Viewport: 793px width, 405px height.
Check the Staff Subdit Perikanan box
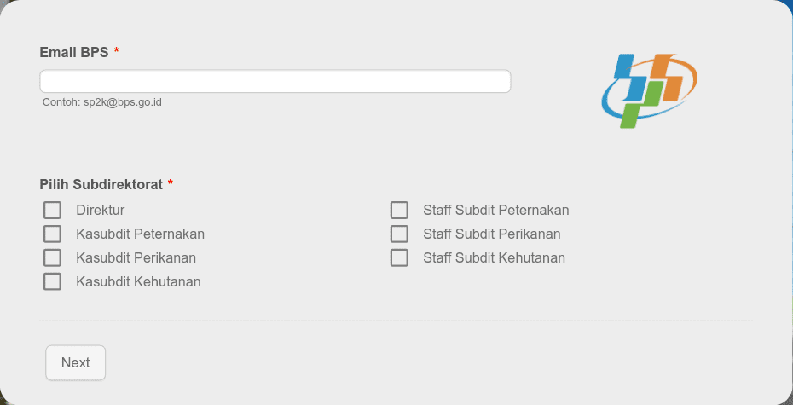pyautogui.click(x=399, y=234)
